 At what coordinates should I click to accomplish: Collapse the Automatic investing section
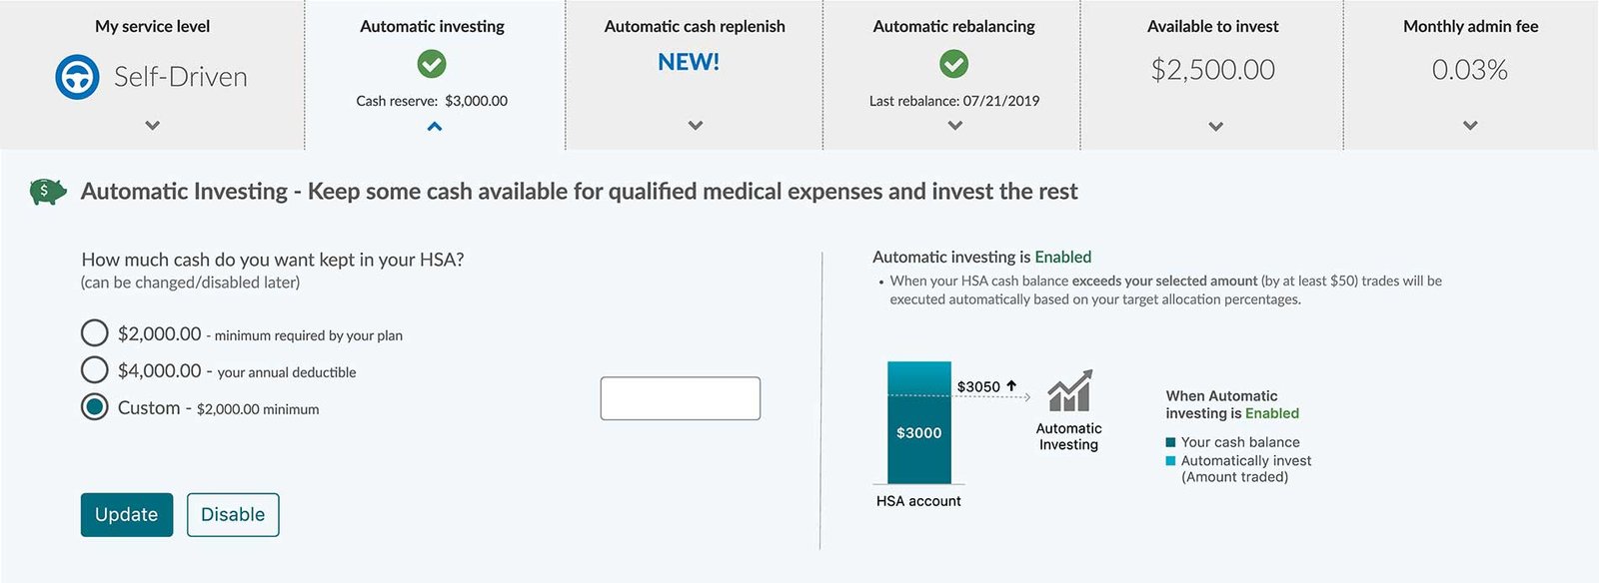point(434,127)
